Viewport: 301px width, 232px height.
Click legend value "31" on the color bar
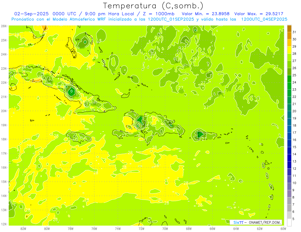click(x=294, y=32)
